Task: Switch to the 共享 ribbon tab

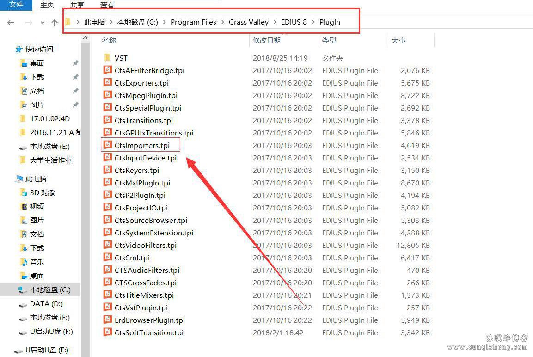Action: [77, 5]
